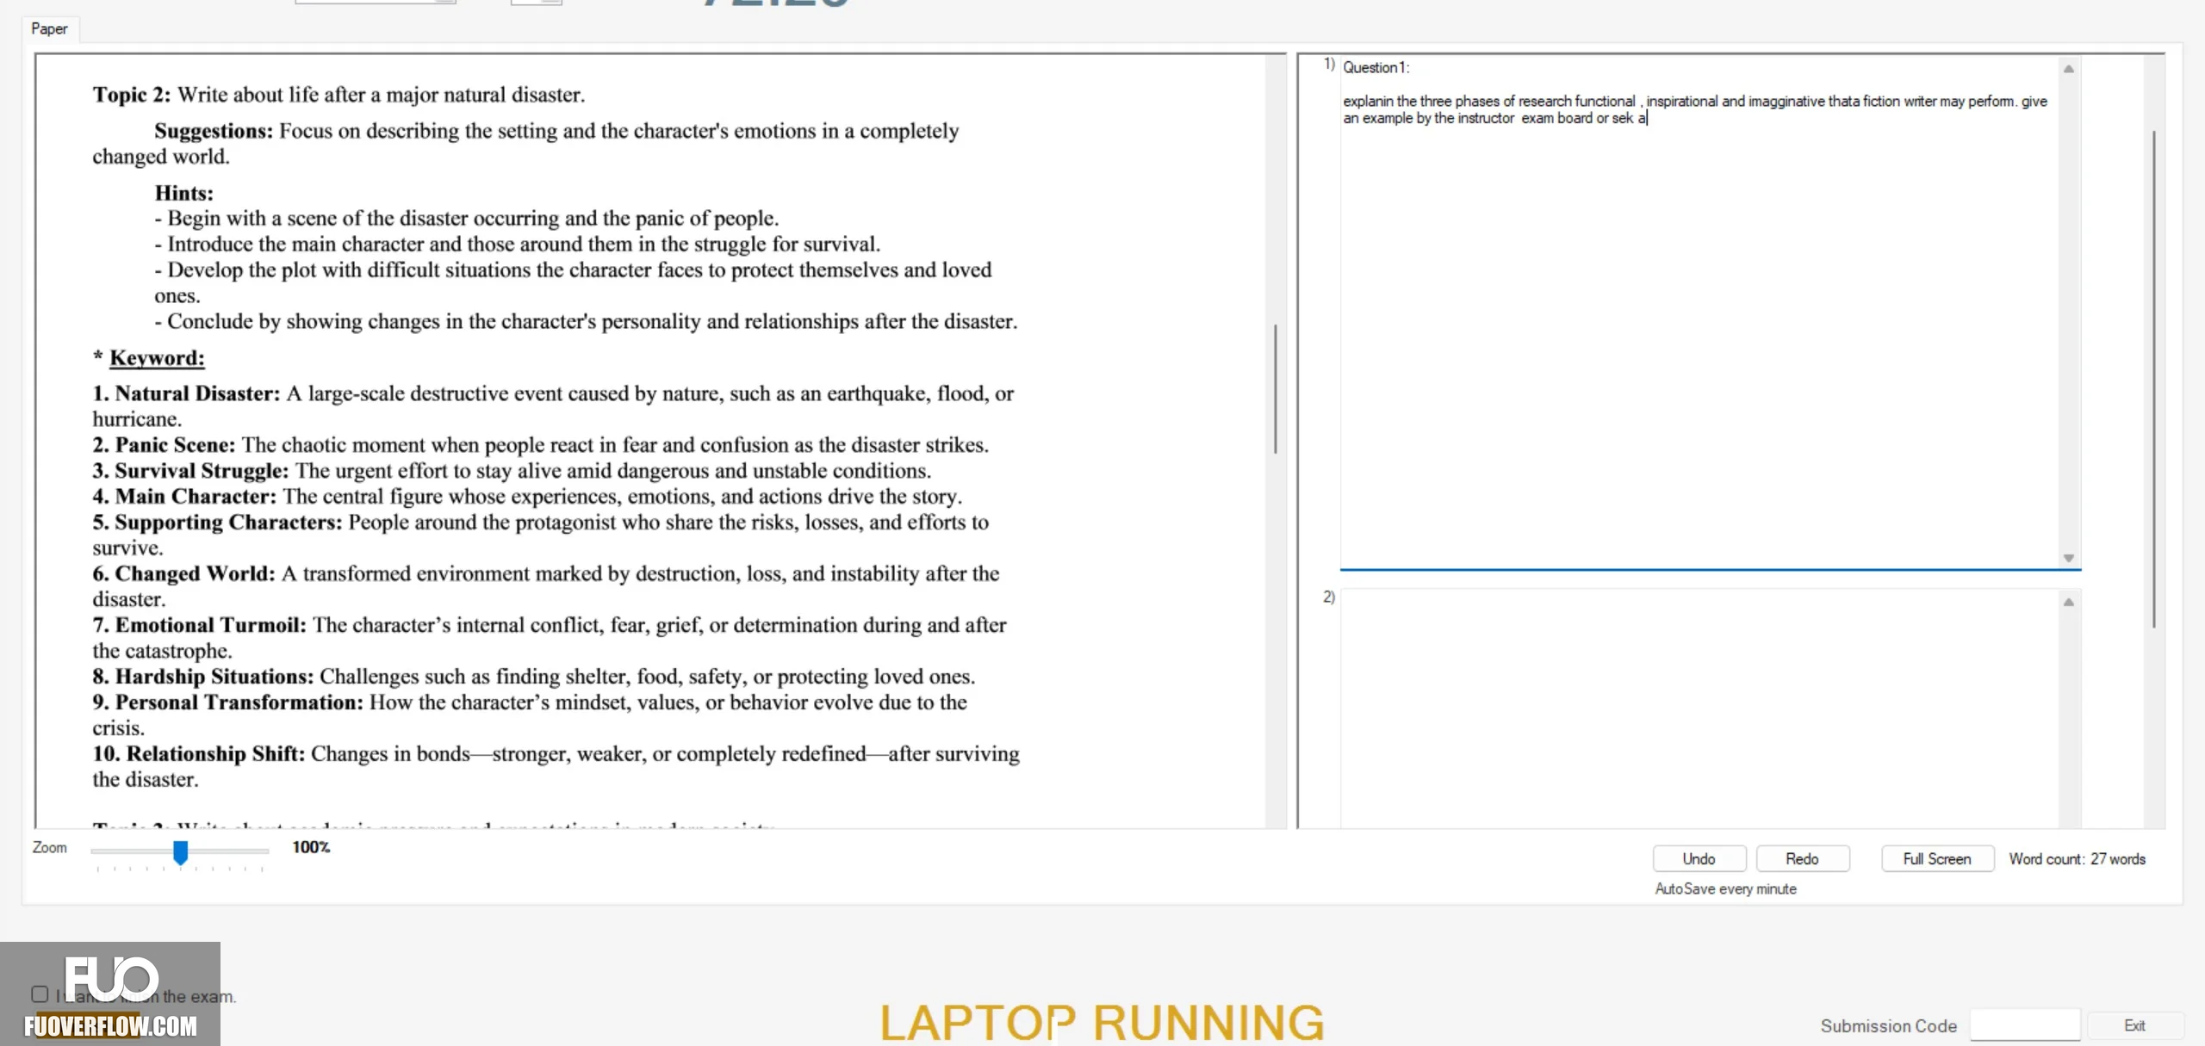The width and height of the screenshot is (2205, 1046).
Task: Open Full Screen mode
Action: (1937, 858)
